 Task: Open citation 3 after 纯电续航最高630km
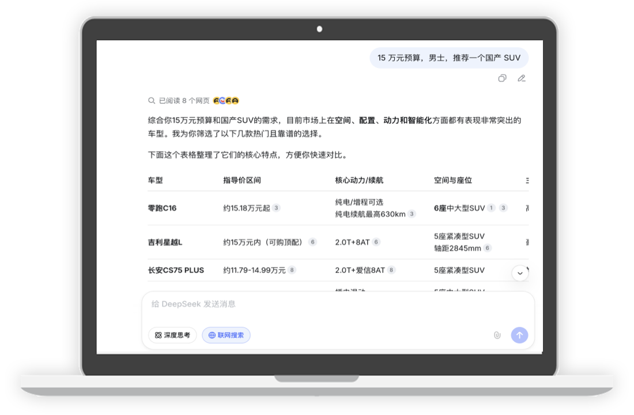[x=412, y=213]
